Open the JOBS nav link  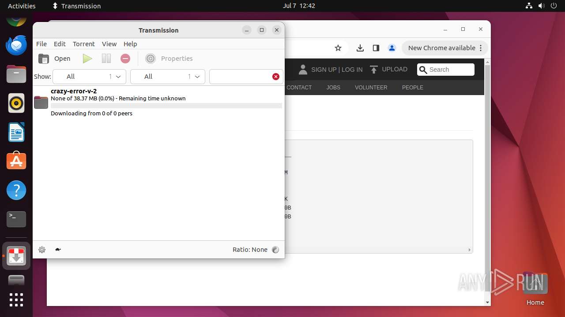pyautogui.click(x=333, y=88)
